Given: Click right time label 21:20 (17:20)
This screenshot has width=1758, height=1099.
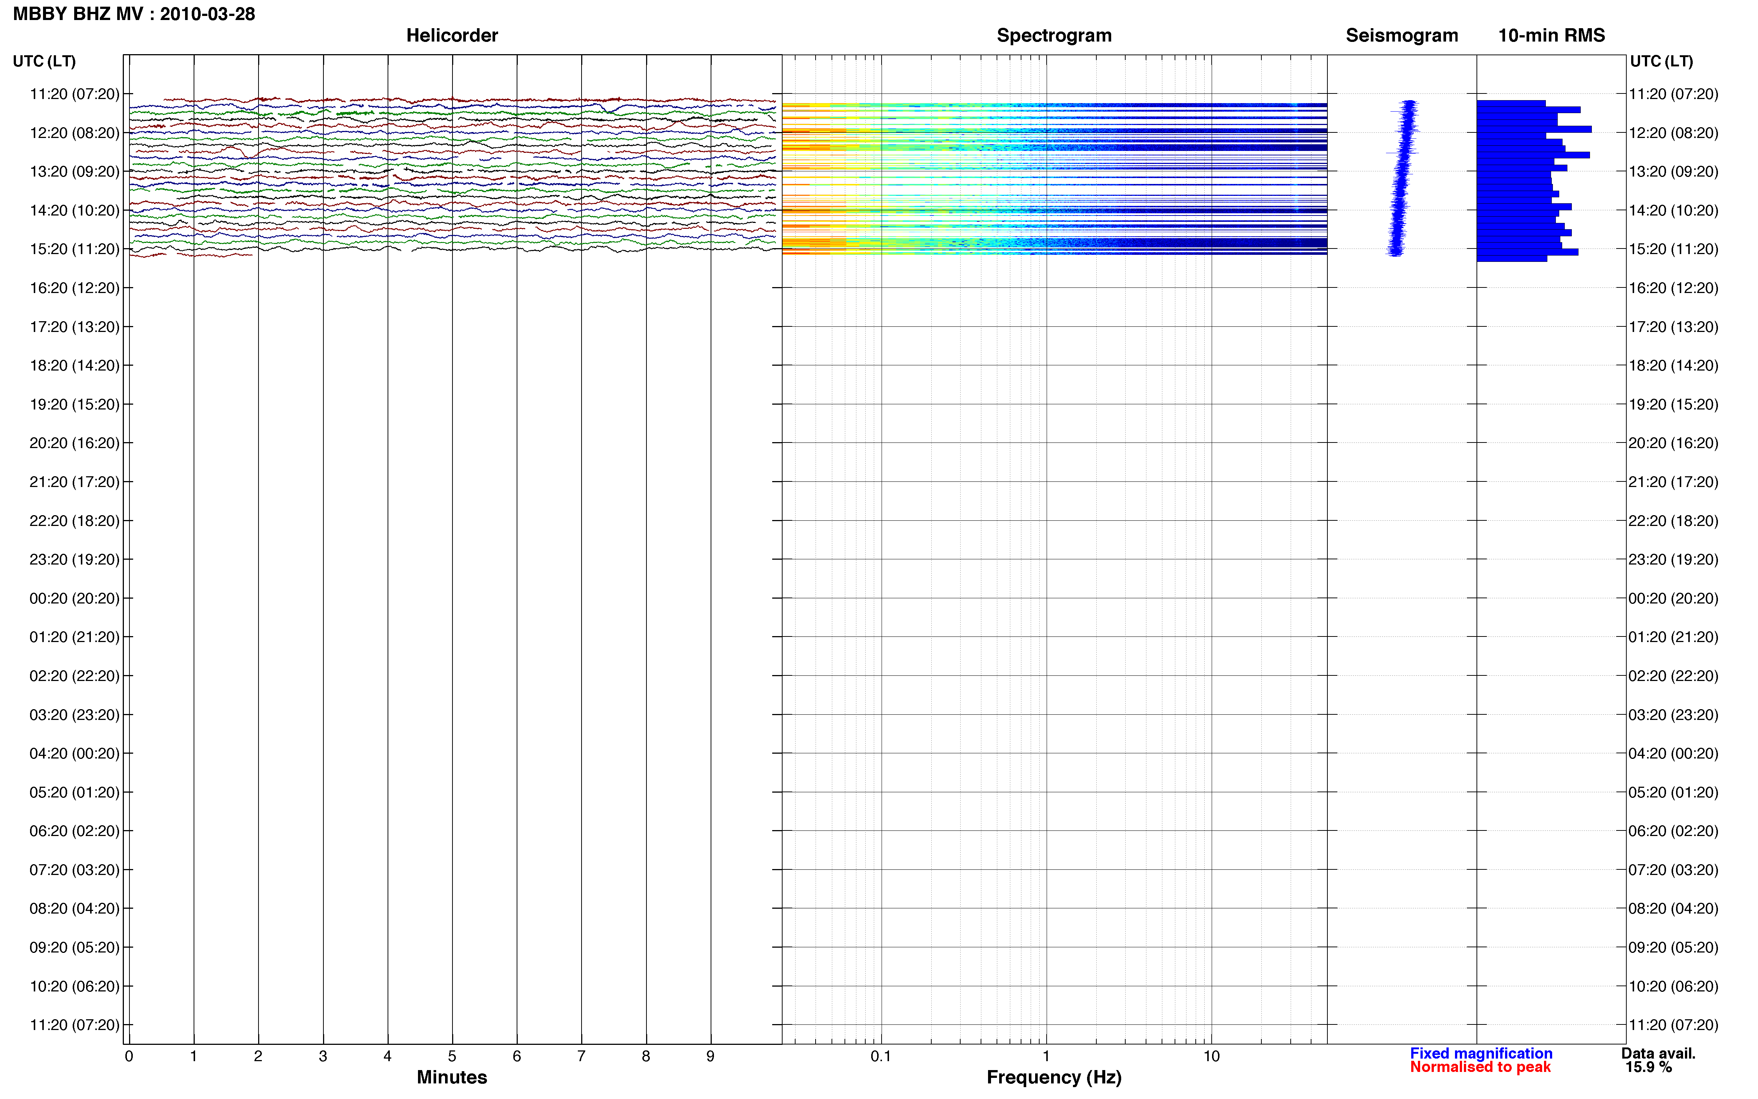Looking at the screenshot, I should pos(1673,482).
